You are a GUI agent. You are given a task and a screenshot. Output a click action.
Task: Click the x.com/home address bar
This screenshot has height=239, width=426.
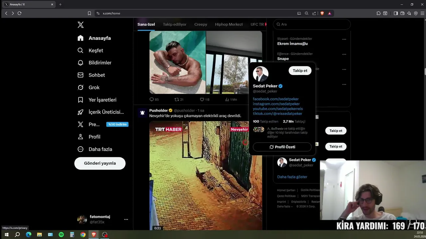(x=196, y=13)
